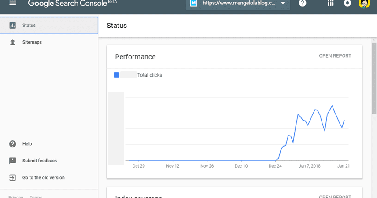Select Sitemaps in the sidebar
377x198 pixels.
click(32, 42)
